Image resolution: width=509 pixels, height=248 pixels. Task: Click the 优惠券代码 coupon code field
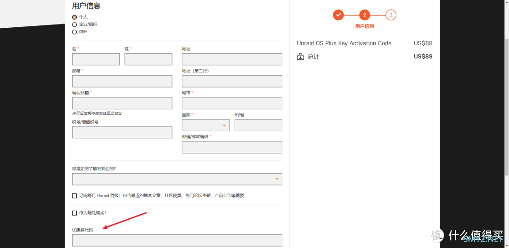(x=177, y=240)
